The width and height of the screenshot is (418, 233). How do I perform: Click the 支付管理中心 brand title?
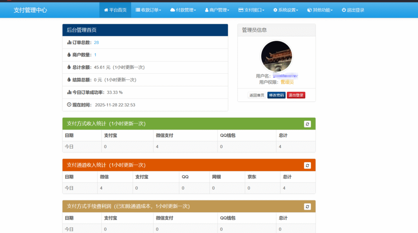coord(30,10)
